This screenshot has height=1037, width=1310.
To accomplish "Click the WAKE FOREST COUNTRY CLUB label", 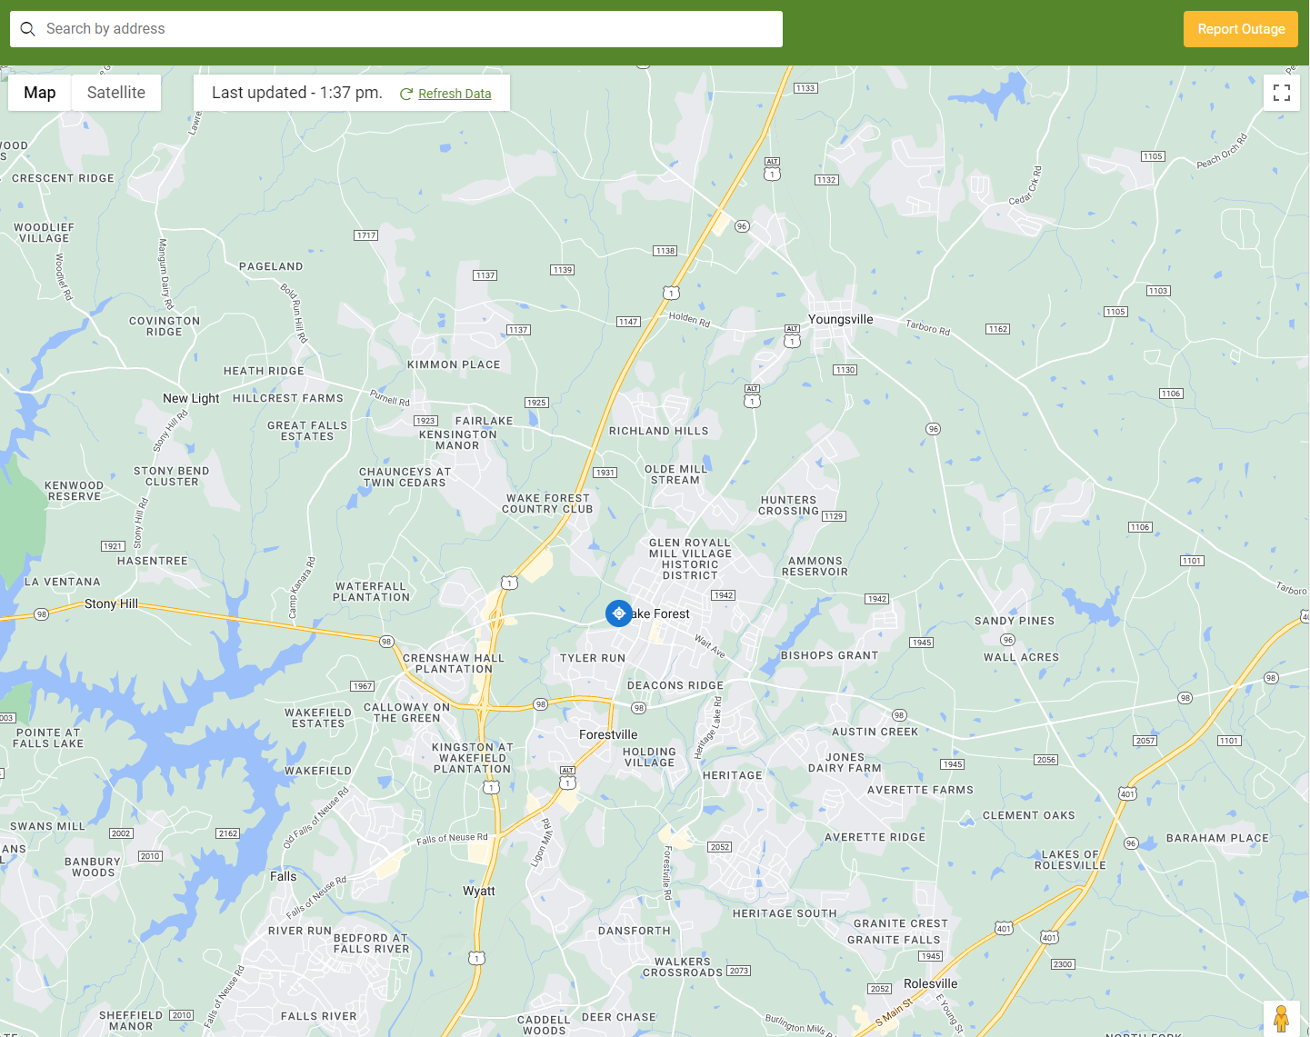I will [x=547, y=504].
